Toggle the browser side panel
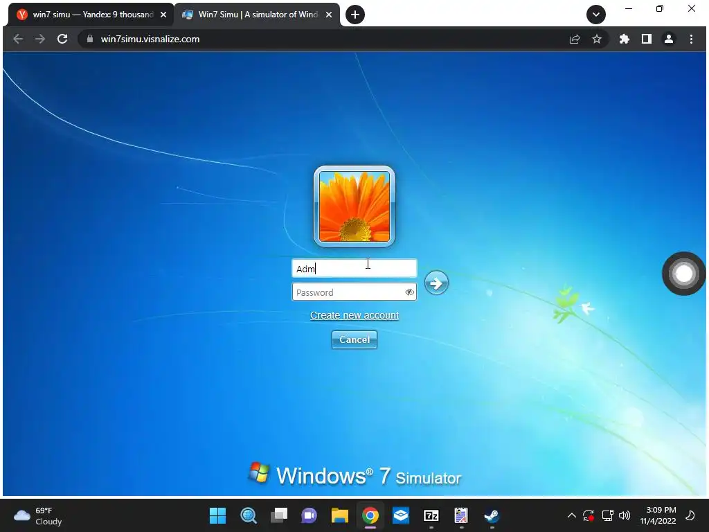 pyautogui.click(x=647, y=39)
